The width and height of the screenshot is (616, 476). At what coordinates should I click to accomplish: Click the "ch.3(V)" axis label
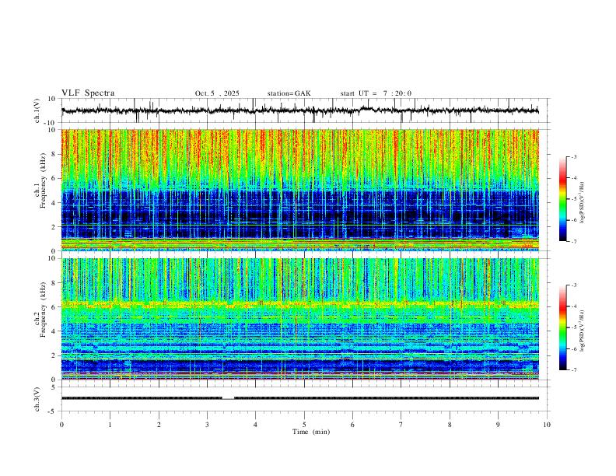[x=37, y=400]
